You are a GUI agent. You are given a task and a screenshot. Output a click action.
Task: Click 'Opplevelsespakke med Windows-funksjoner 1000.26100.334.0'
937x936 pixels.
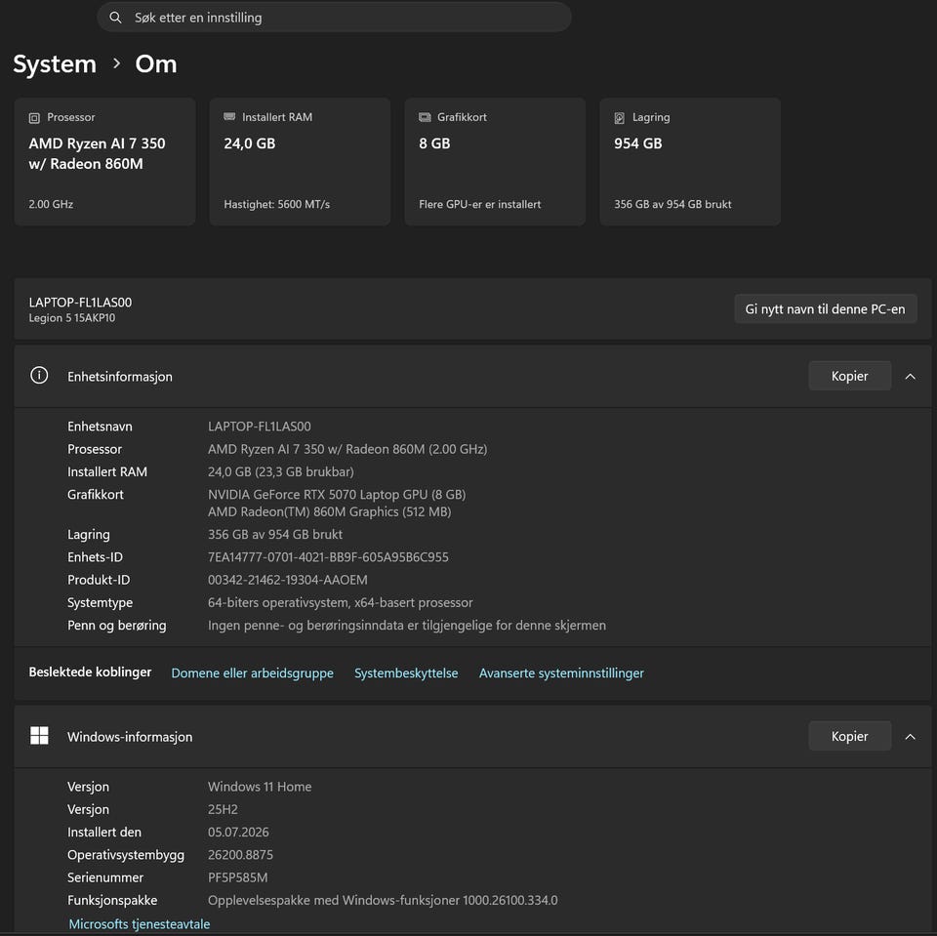tap(383, 900)
